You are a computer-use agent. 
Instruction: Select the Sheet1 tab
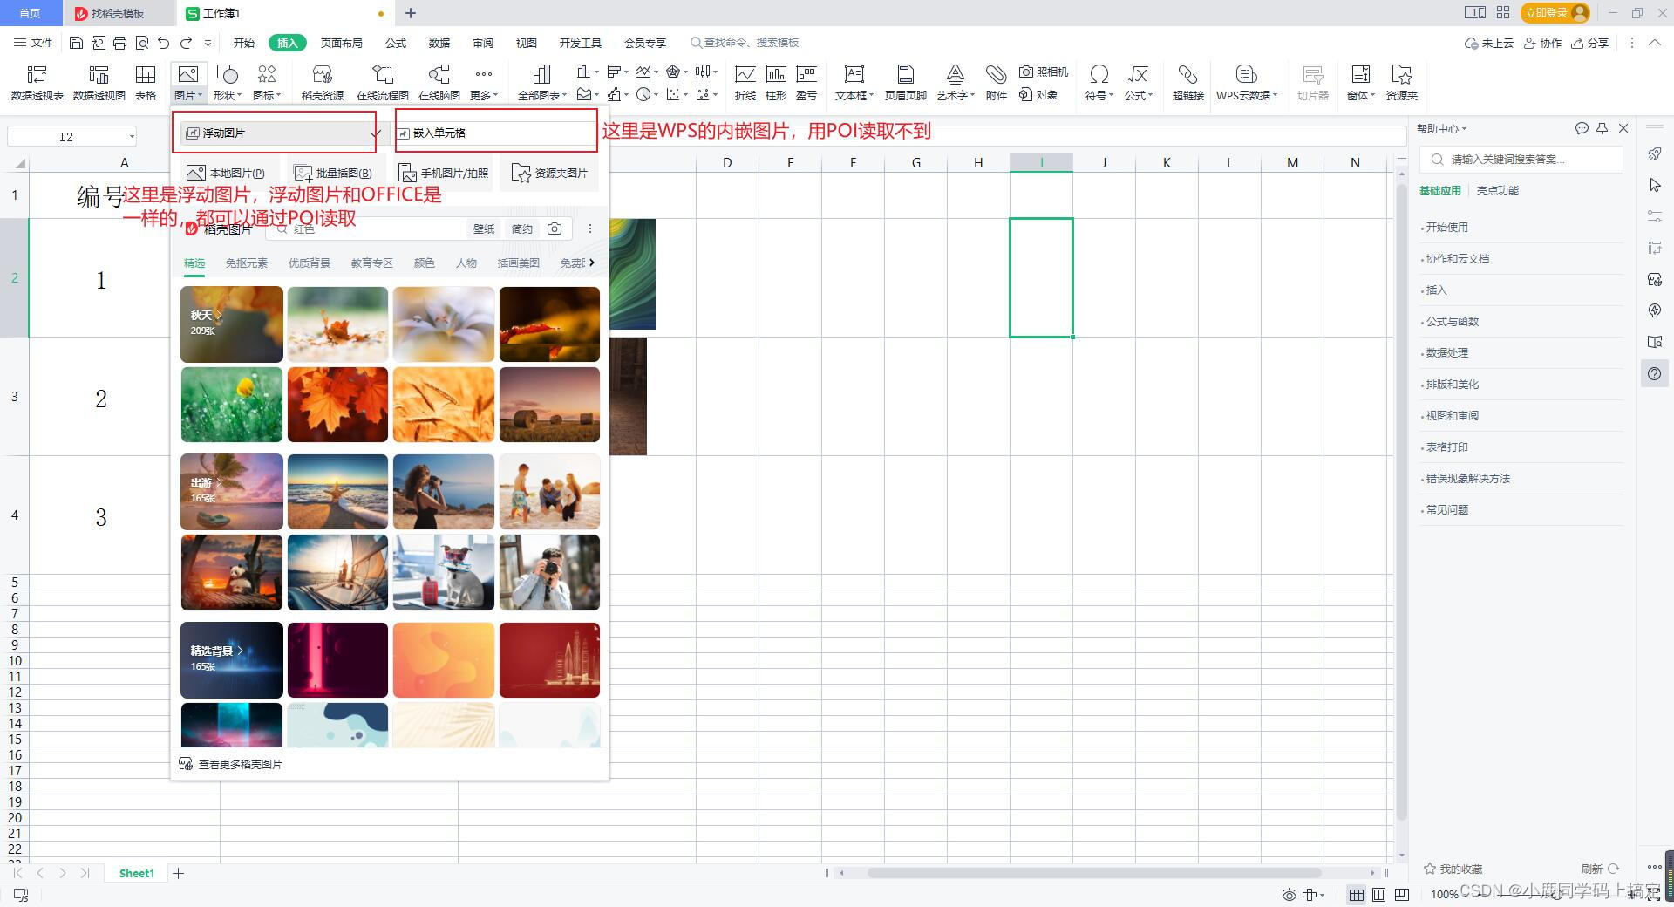point(136,873)
